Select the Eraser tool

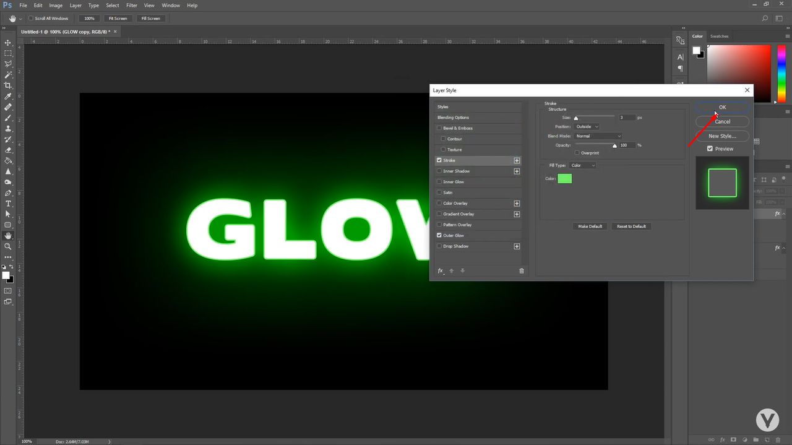click(x=8, y=150)
